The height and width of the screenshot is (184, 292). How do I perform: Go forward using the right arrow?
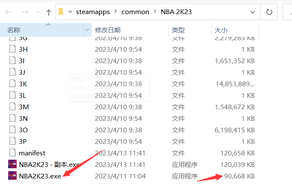click(25, 12)
